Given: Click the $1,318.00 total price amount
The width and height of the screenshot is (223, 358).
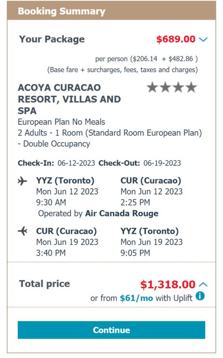Looking at the screenshot, I should 168,285.
